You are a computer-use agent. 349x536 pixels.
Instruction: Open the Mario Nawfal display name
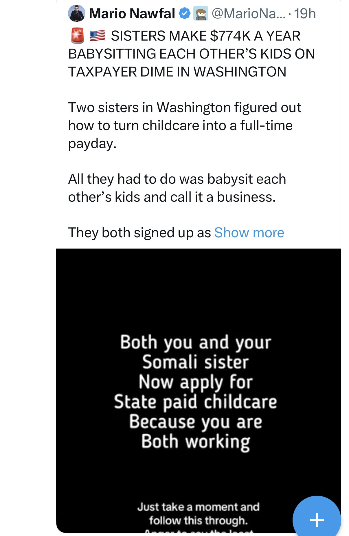132,13
